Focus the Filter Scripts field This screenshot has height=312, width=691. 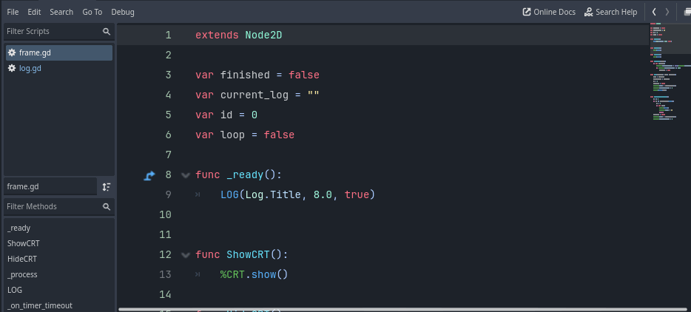point(59,31)
